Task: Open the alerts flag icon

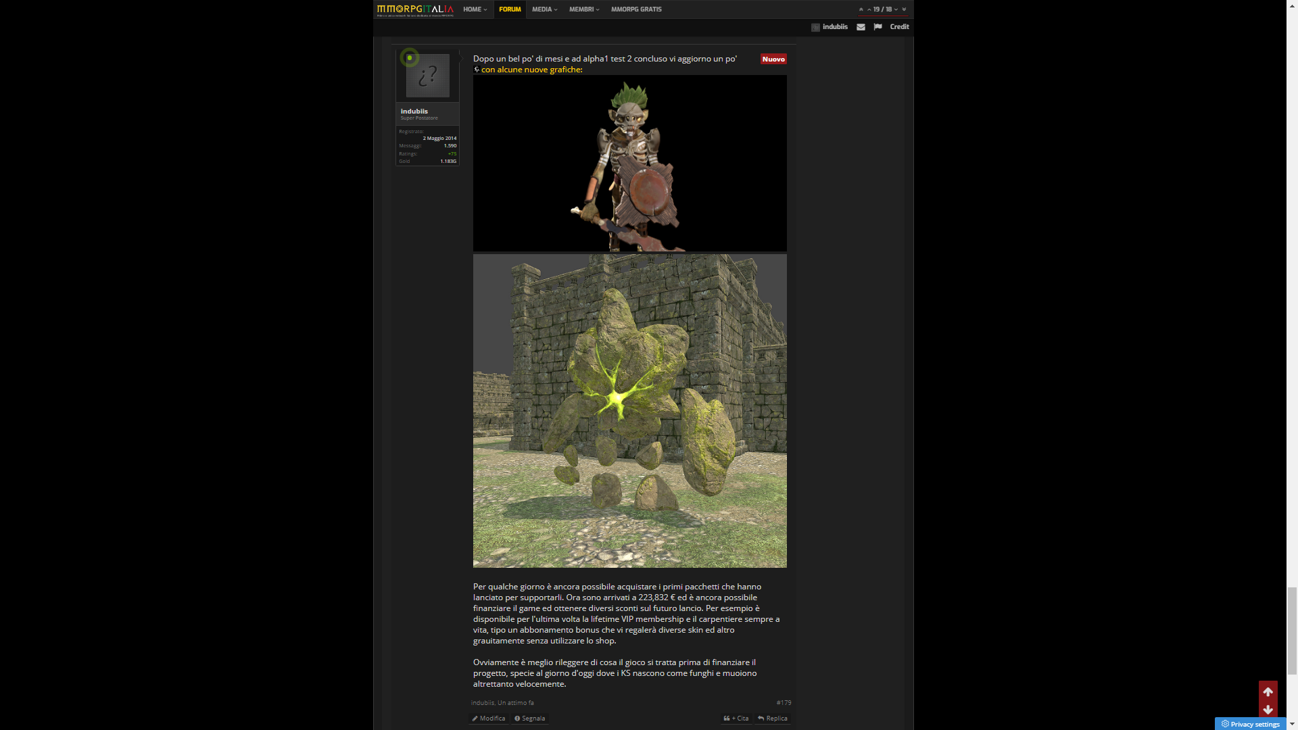Action: point(878,27)
